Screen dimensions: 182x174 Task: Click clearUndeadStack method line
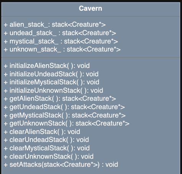[46, 140]
